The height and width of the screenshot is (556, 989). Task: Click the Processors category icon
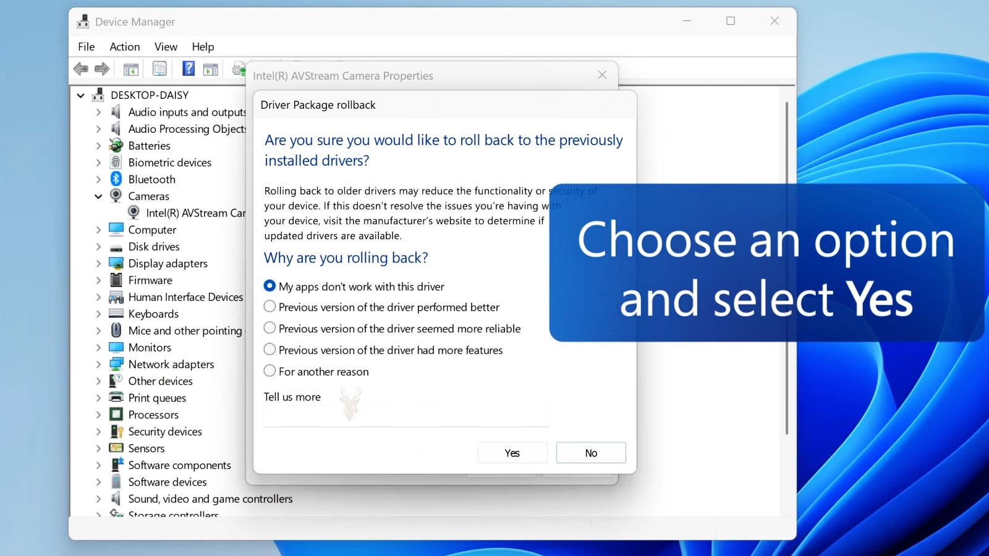coord(116,415)
